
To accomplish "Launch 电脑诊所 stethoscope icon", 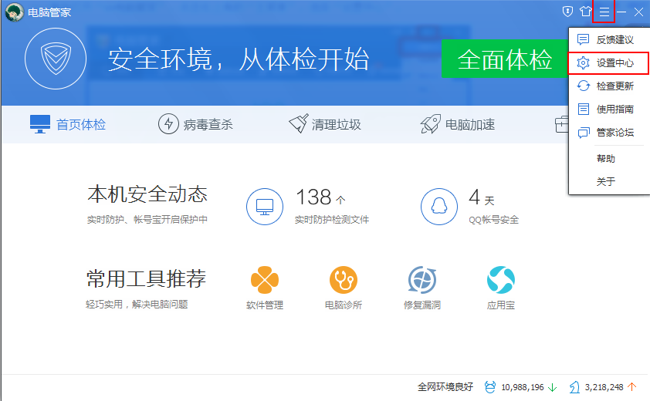I will pyautogui.click(x=344, y=280).
